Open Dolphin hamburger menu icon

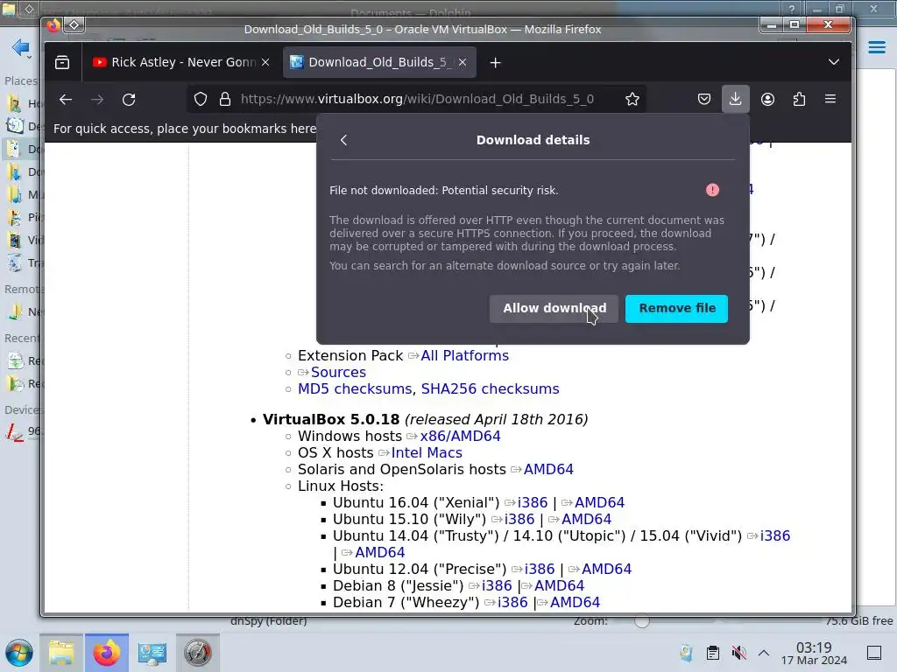click(x=876, y=47)
